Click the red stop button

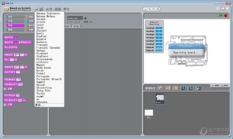pyautogui.click(x=226, y=15)
